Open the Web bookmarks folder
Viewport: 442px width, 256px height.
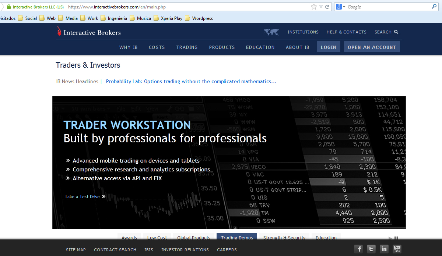click(x=48, y=18)
